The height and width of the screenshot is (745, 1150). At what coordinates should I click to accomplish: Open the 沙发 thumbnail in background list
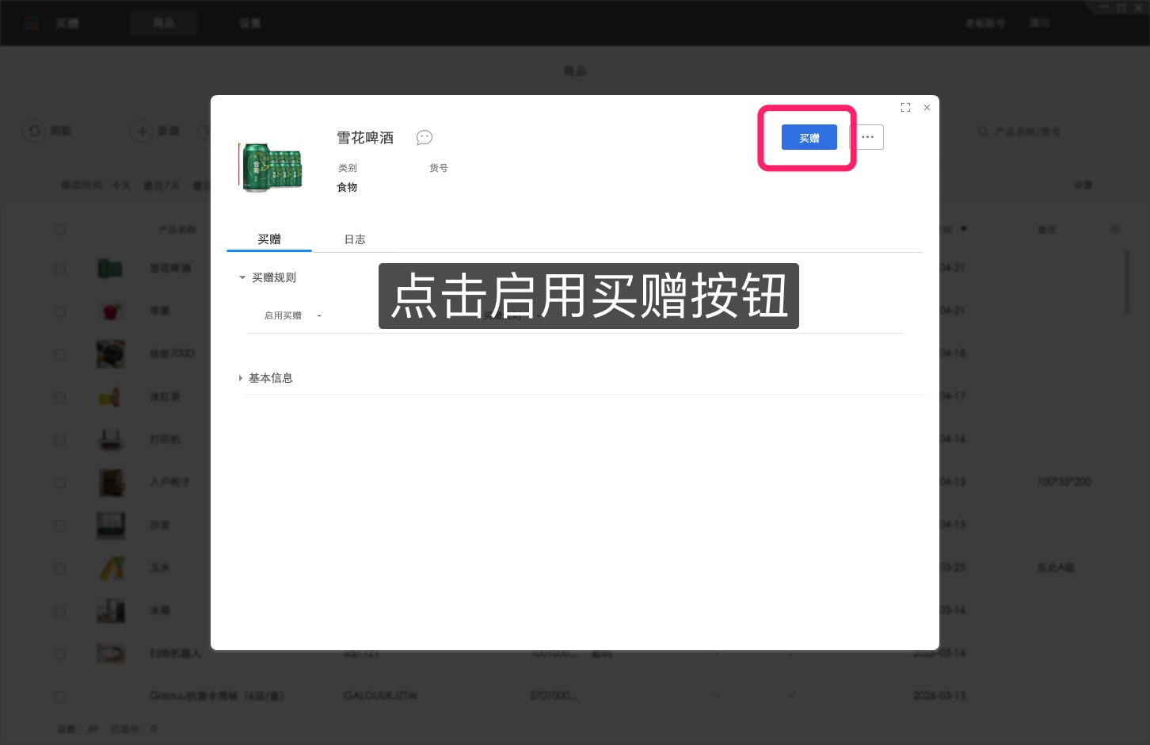pos(111,525)
